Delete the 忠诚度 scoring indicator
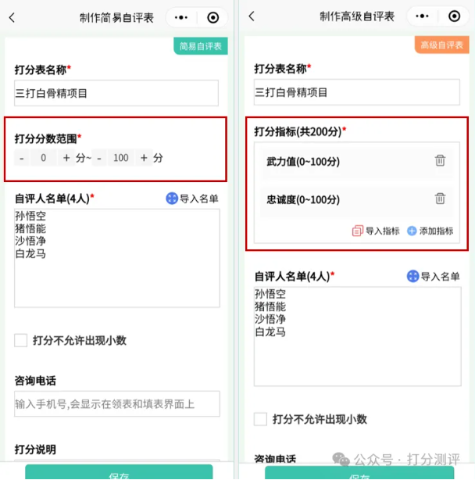The height and width of the screenshot is (480, 475). (x=440, y=199)
